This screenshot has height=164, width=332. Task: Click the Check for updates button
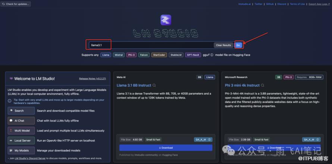pyautogui.click(x=15, y=4)
